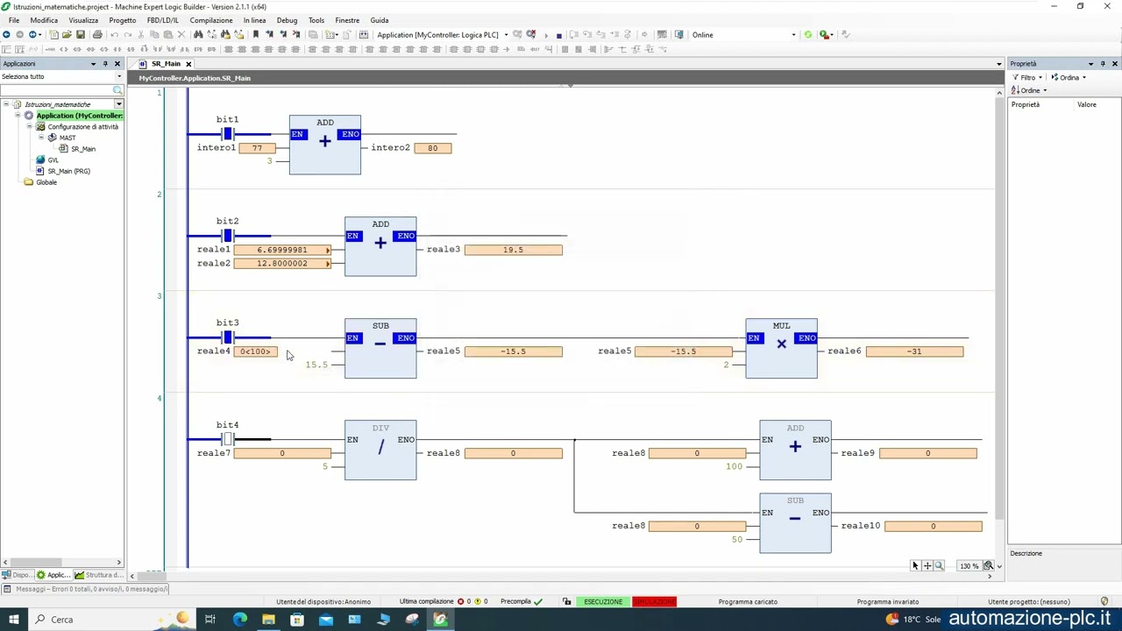Toggle the bit4 contact
The width and height of the screenshot is (1122, 631).
228,439
